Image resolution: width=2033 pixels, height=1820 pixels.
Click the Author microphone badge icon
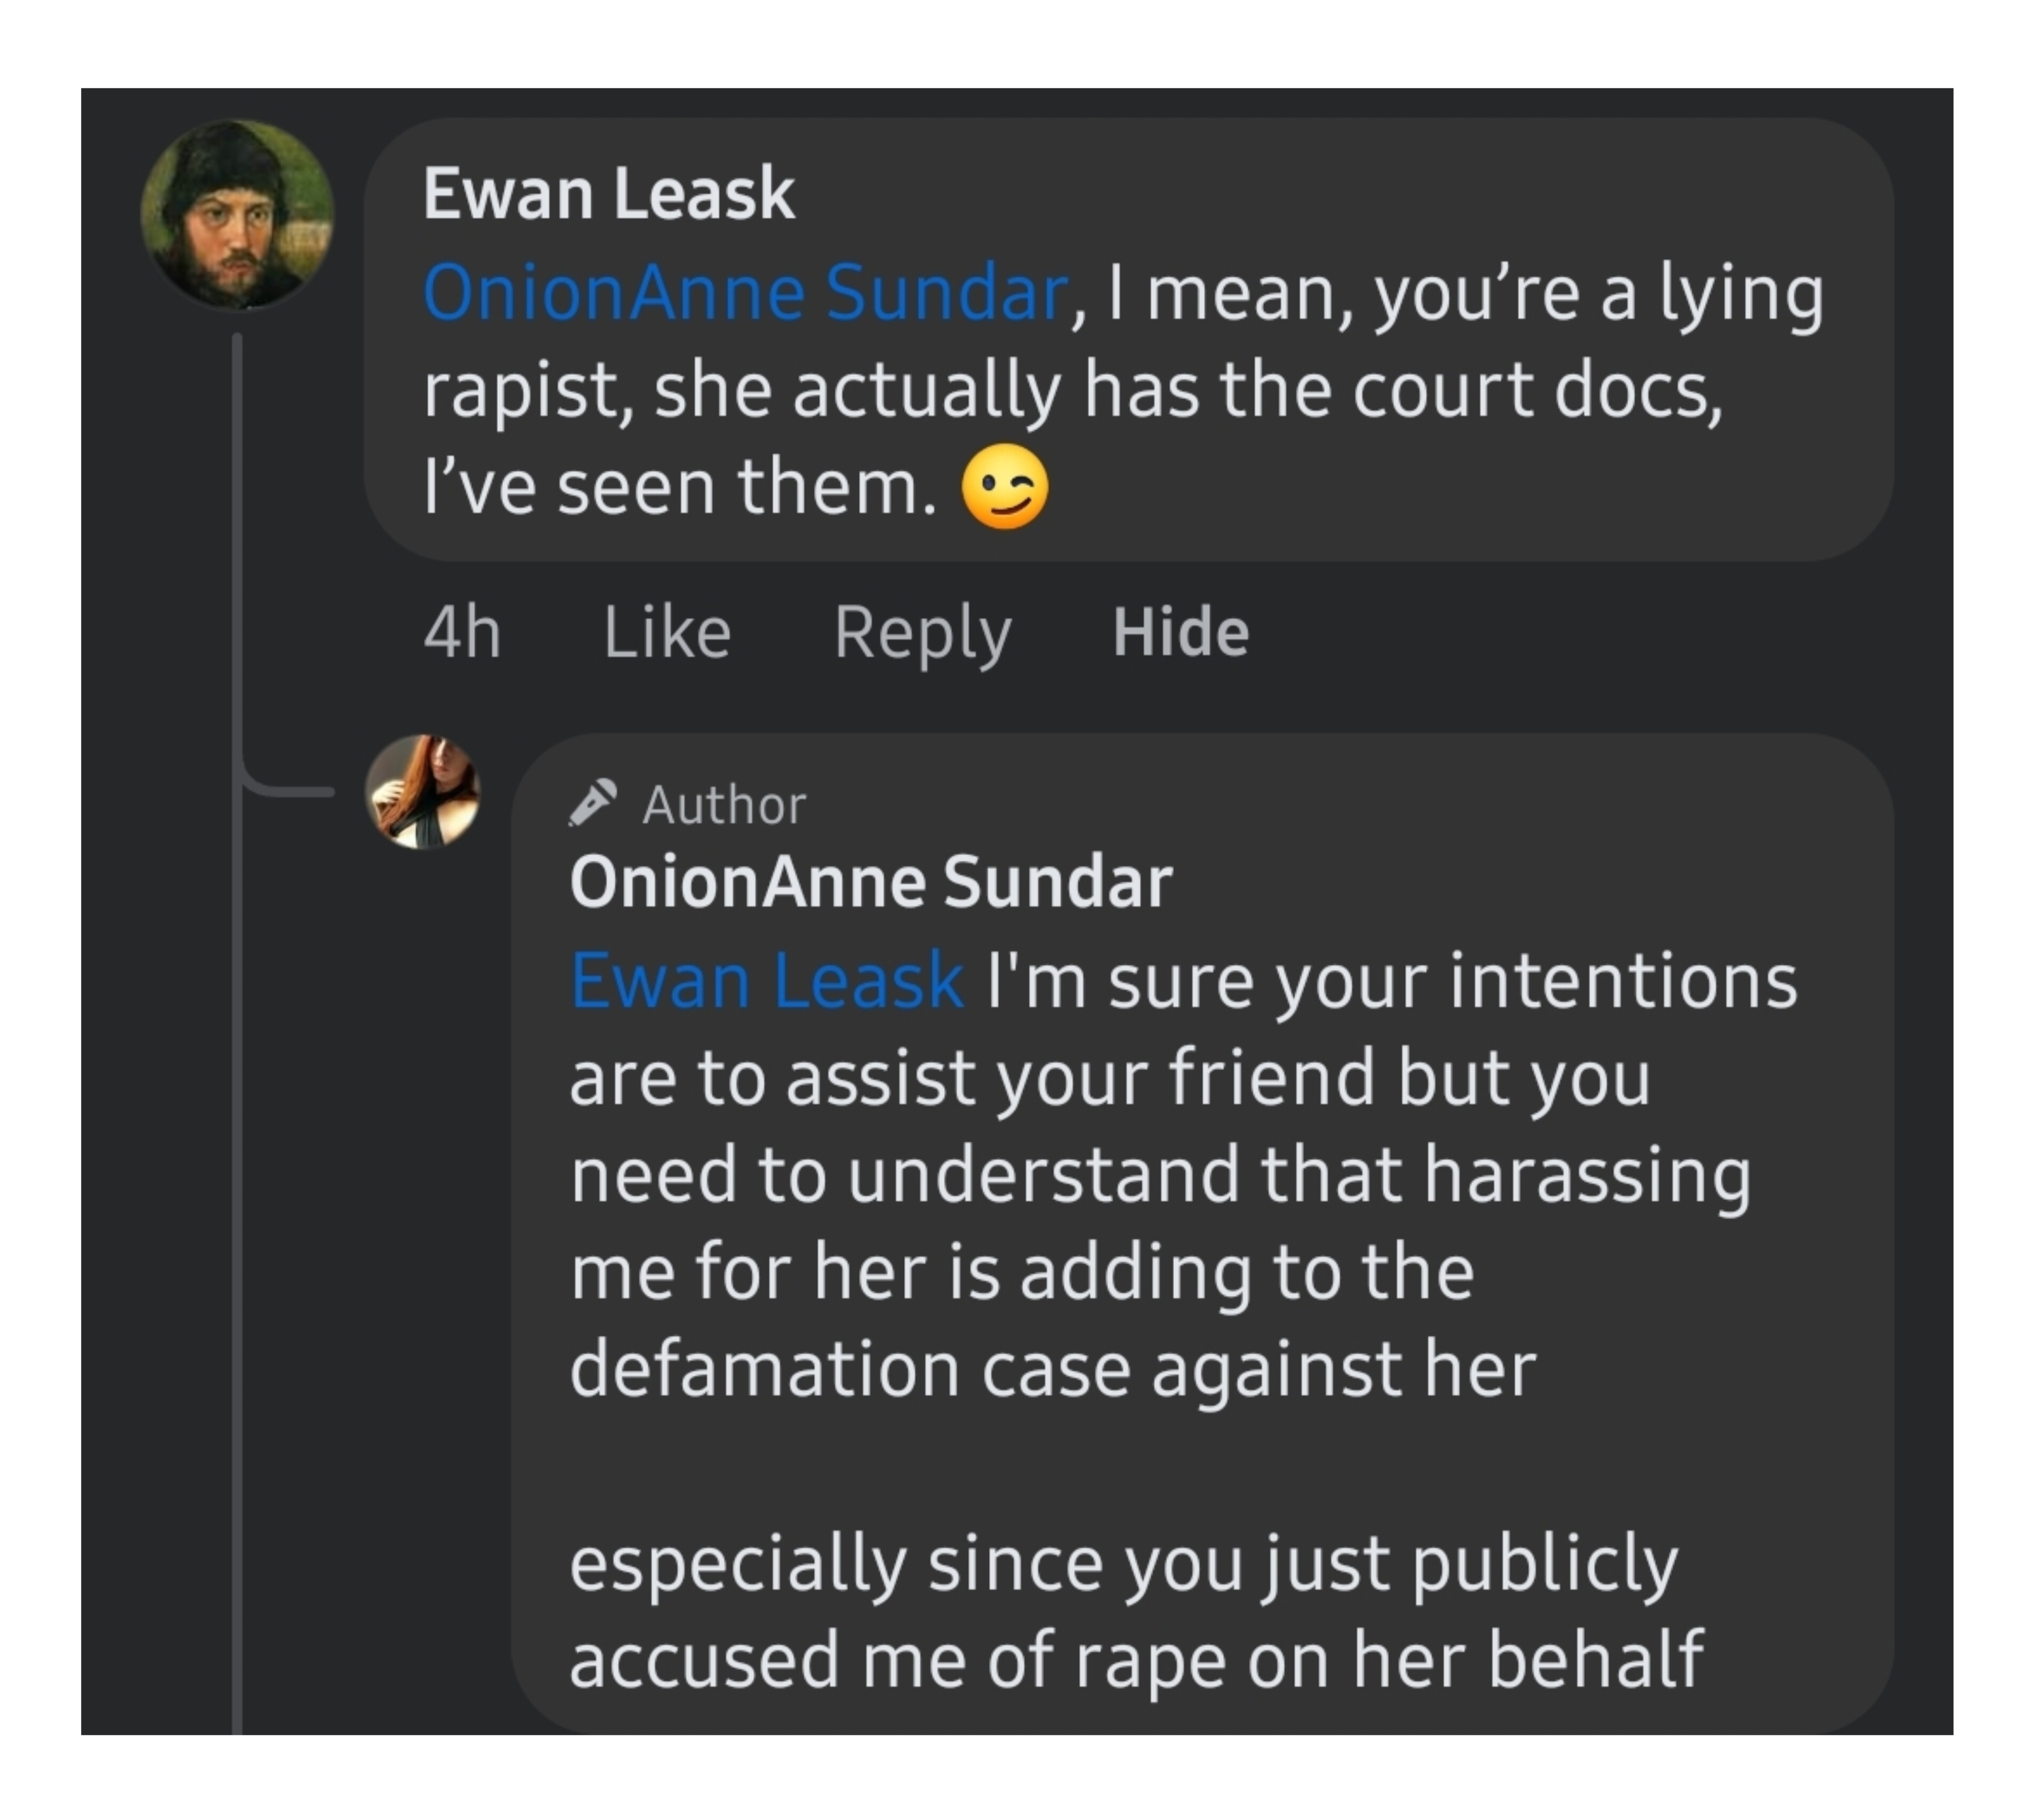tap(593, 803)
